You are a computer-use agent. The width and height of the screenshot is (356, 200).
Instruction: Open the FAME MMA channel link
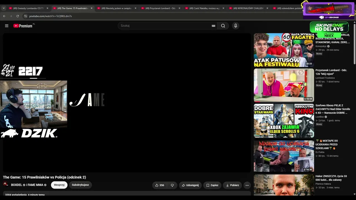pos(35,185)
